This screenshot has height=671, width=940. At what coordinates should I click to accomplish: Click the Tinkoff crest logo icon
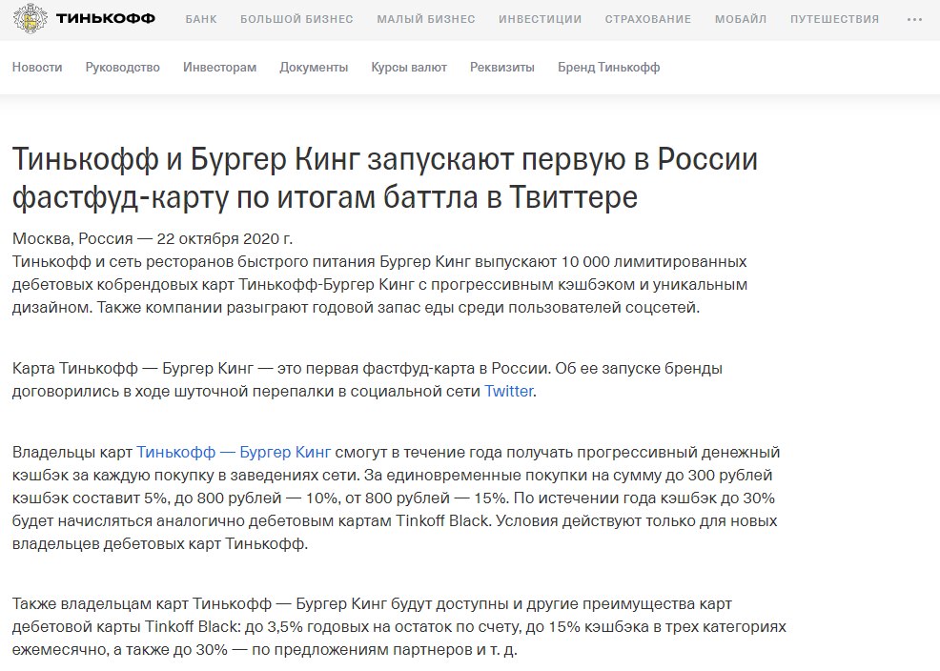click(x=30, y=18)
